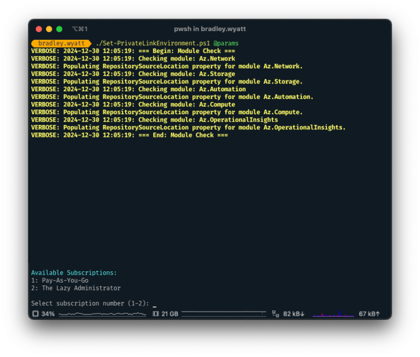Click the Checking module: Az.OperationalInsights line

tap(155, 120)
